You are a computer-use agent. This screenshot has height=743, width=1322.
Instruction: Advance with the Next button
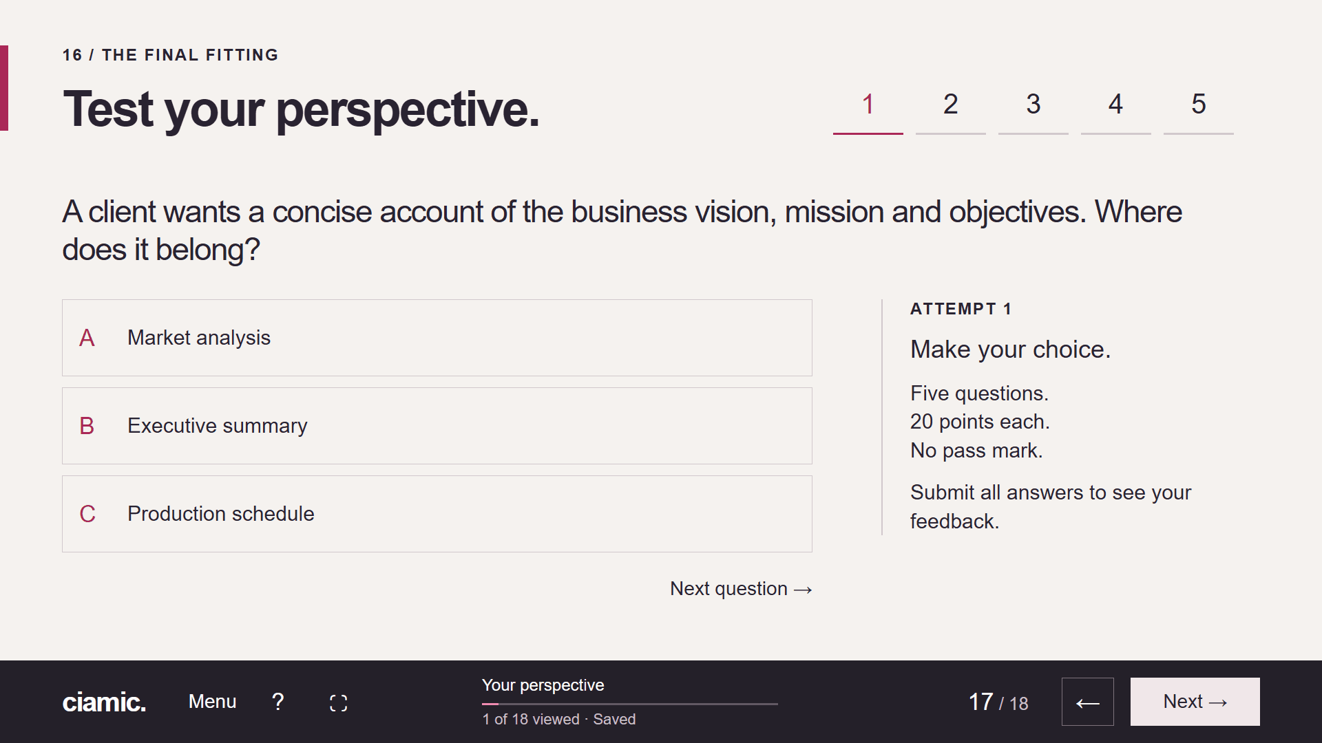[1195, 702]
